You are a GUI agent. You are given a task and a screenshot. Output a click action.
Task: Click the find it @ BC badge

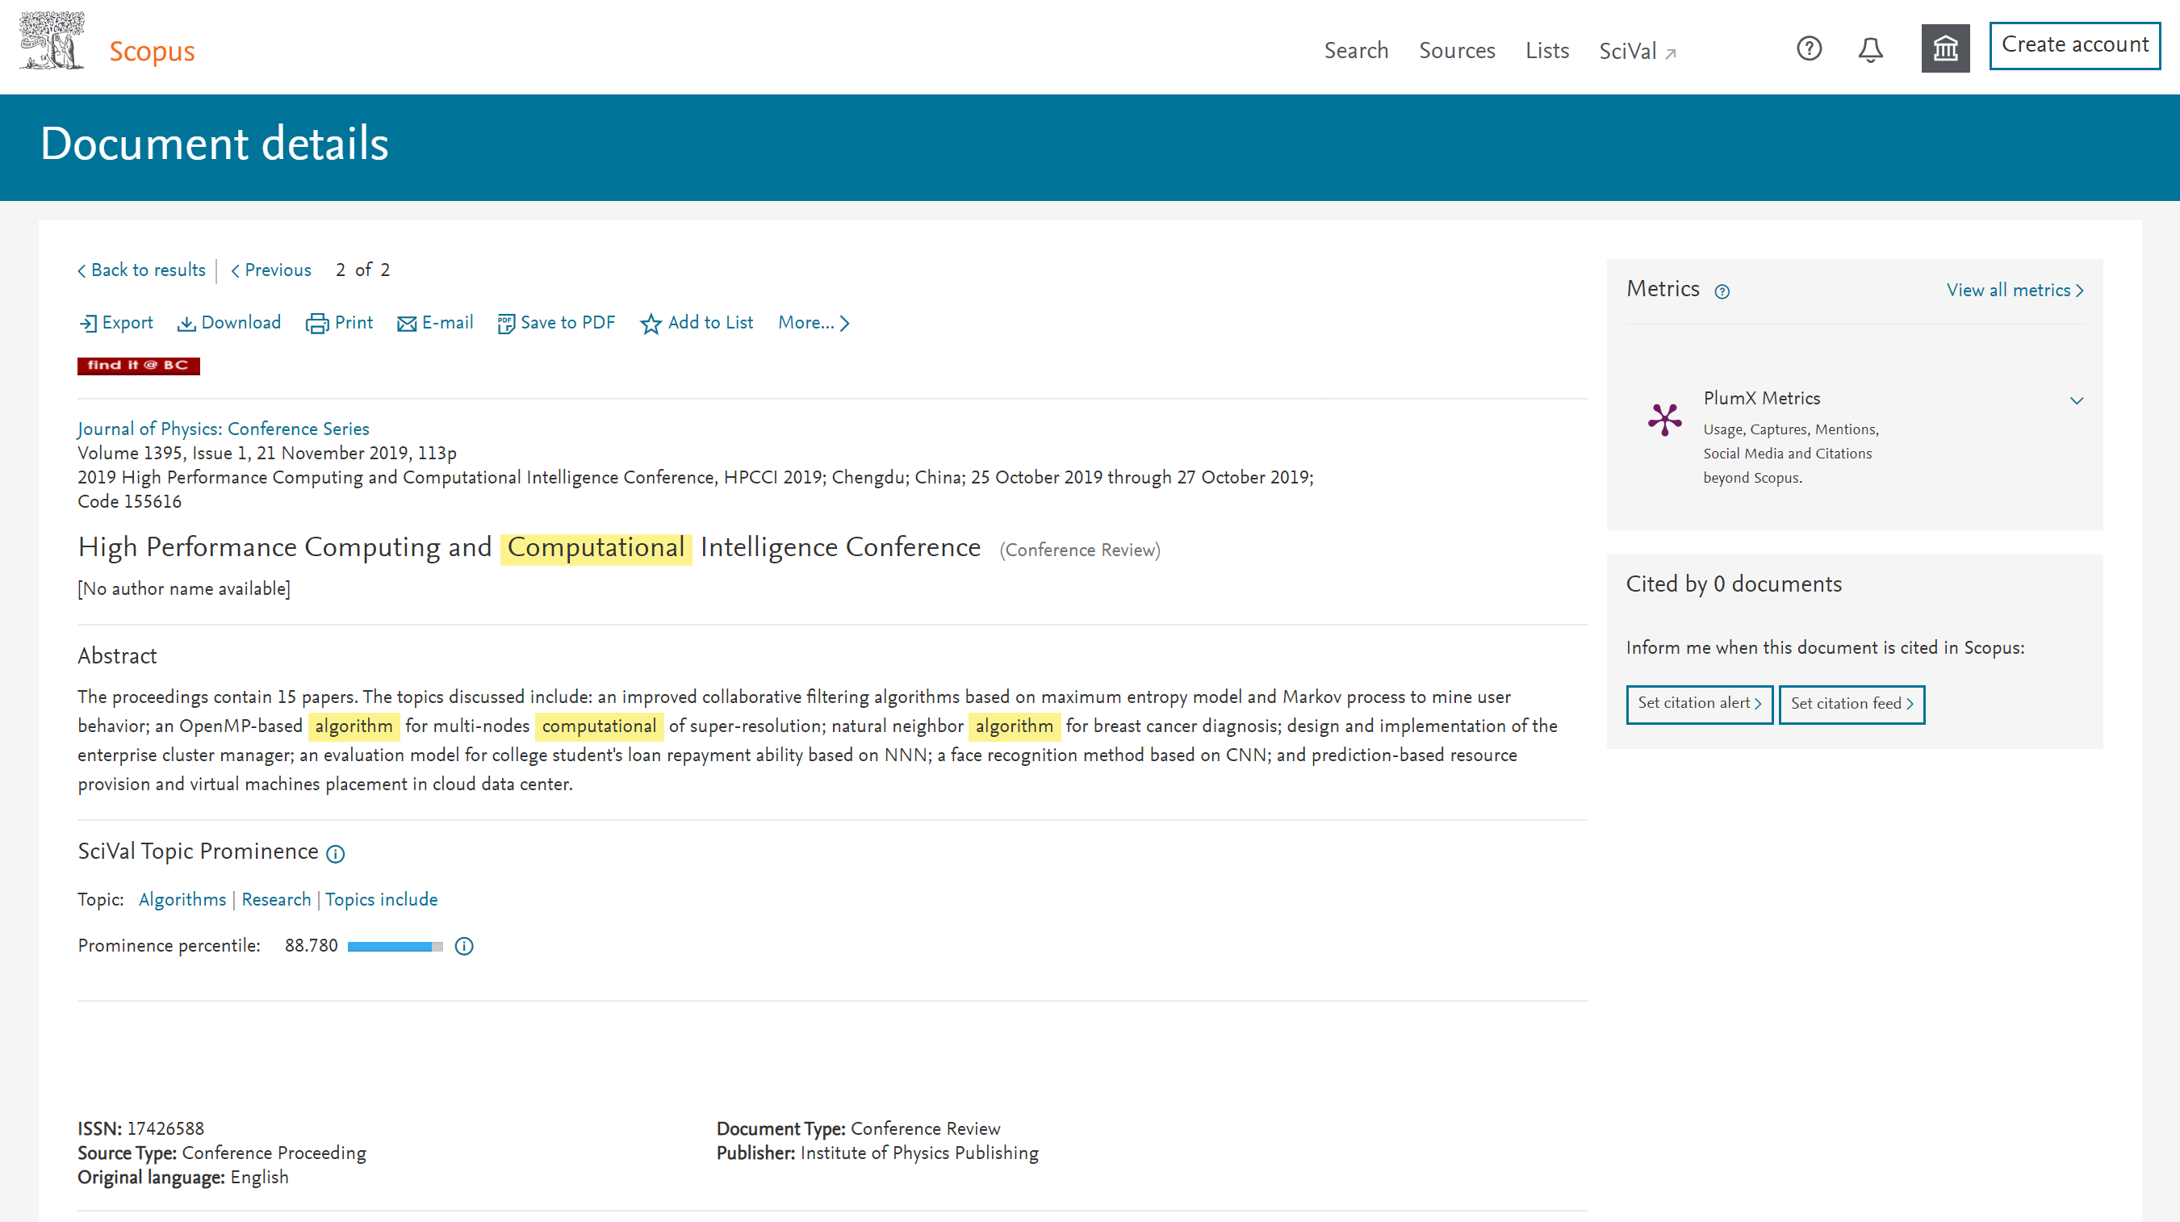(x=139, y=366)
